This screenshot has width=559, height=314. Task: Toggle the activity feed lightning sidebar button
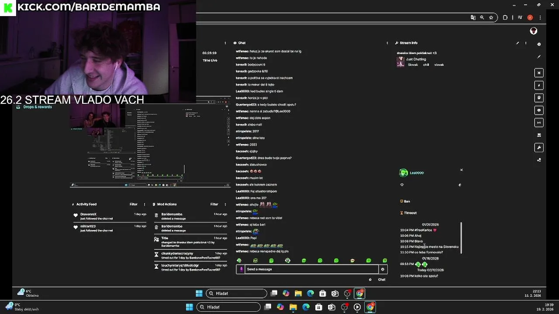[x=539, y=85]
